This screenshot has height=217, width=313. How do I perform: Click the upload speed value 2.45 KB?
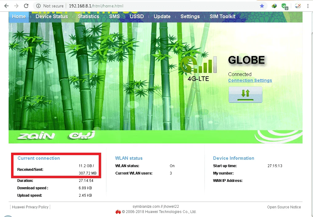(85, 195)
